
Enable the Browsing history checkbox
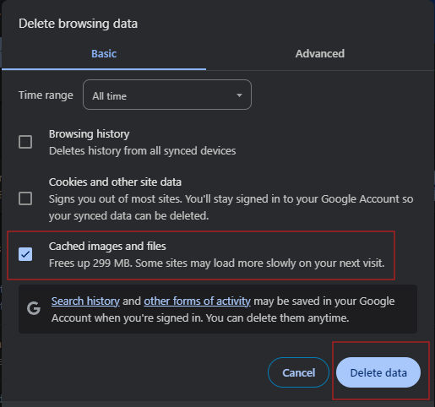click(x=25, y=142)
